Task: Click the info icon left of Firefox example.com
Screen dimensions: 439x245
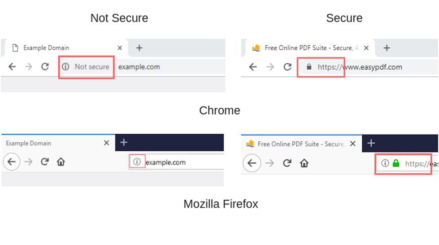Action: (137, 162)
